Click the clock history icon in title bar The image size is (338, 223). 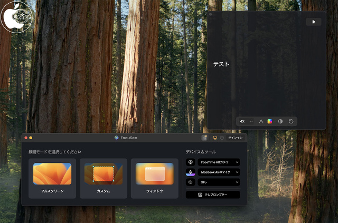click(222, 138)
